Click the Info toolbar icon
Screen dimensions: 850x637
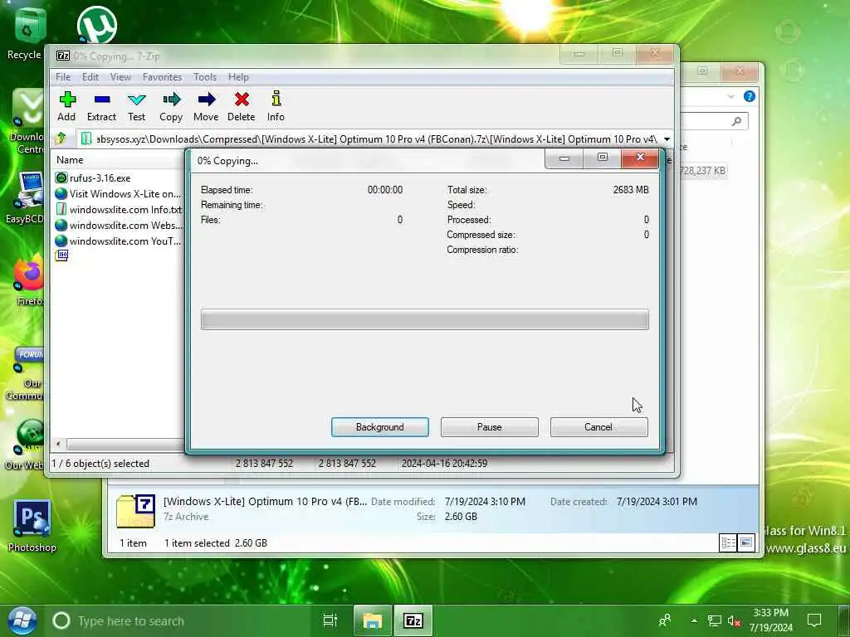tap(276, 106)
